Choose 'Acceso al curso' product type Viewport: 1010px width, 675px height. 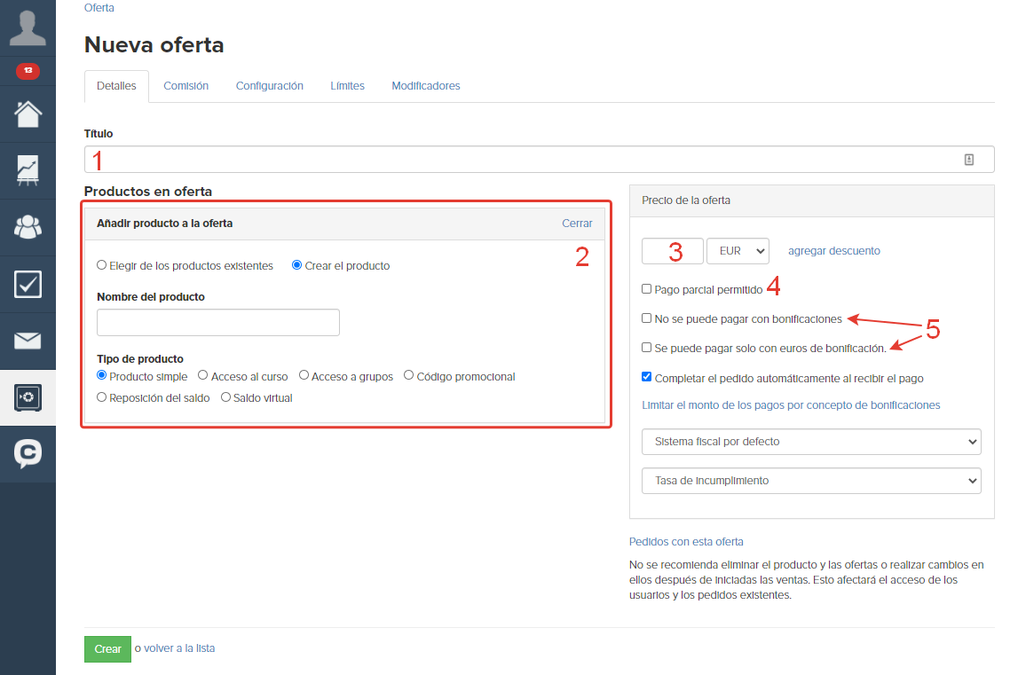203,375
